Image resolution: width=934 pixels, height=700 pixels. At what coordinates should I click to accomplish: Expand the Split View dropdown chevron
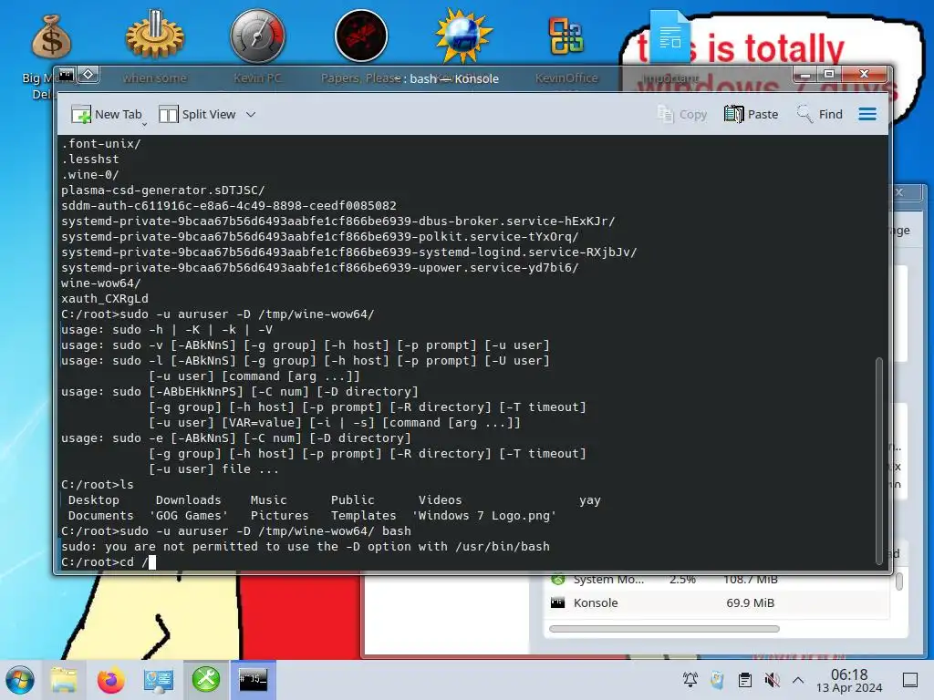(x=251, y=114)
